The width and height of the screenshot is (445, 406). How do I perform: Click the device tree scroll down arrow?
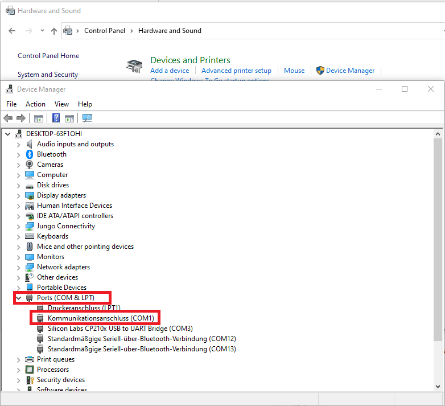tap(438, 387)
